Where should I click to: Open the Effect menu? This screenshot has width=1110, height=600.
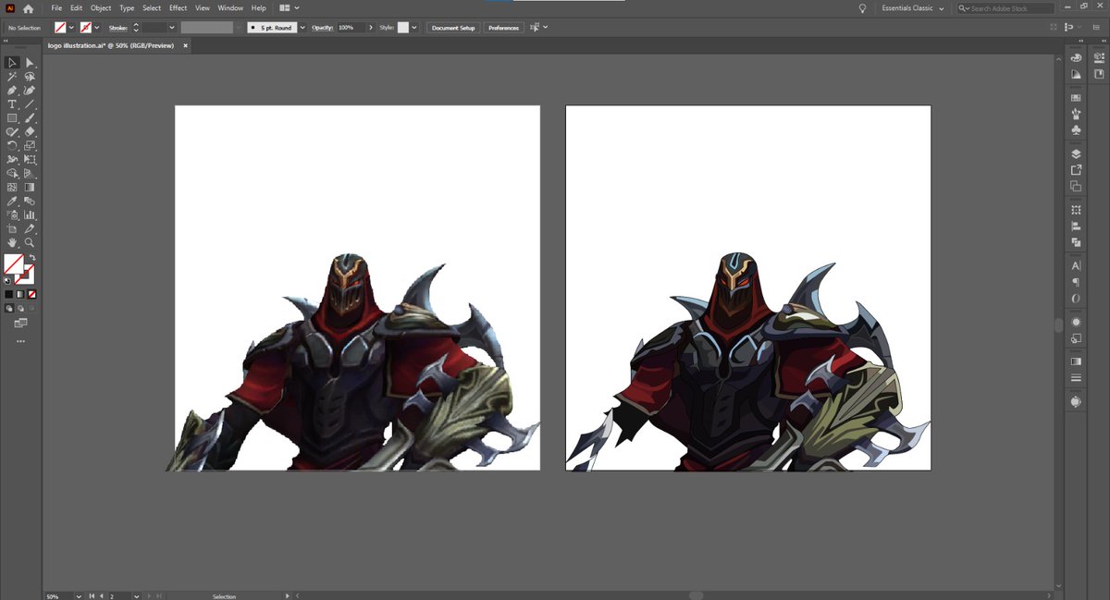pyautogui.click(x=178, y=8)
